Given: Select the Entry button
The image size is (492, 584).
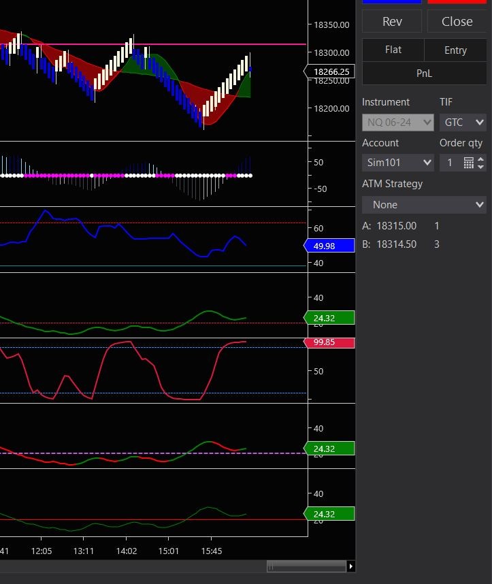Looking at the screenshot, I should click(455, 50).
